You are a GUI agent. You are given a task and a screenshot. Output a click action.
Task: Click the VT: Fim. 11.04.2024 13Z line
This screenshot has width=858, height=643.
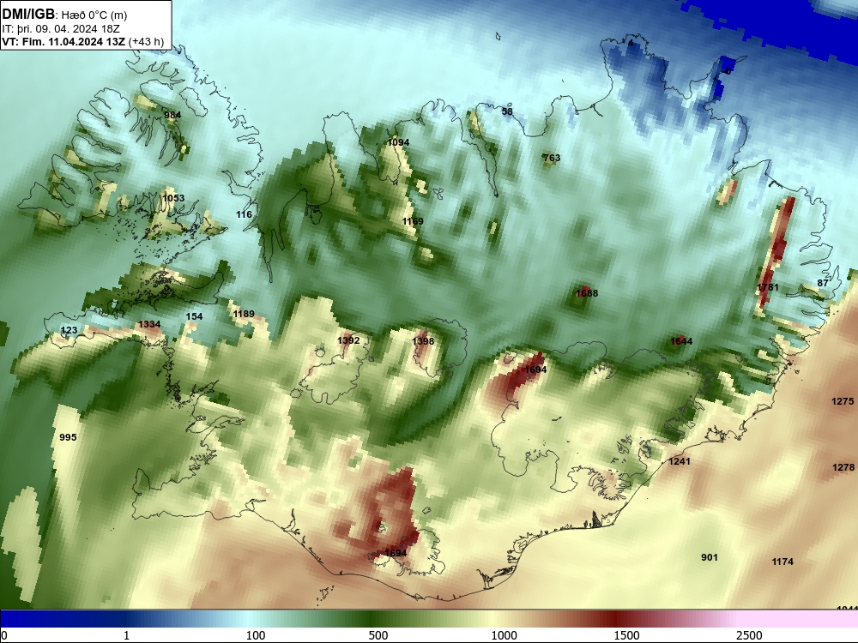66,41
